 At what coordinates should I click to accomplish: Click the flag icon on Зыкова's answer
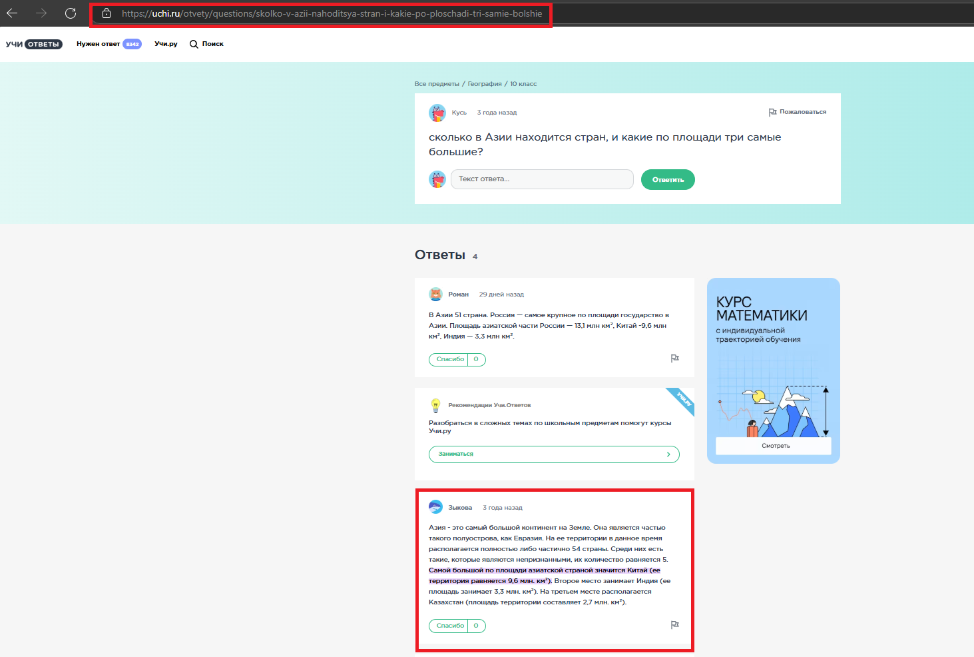[x=674, y=625]
